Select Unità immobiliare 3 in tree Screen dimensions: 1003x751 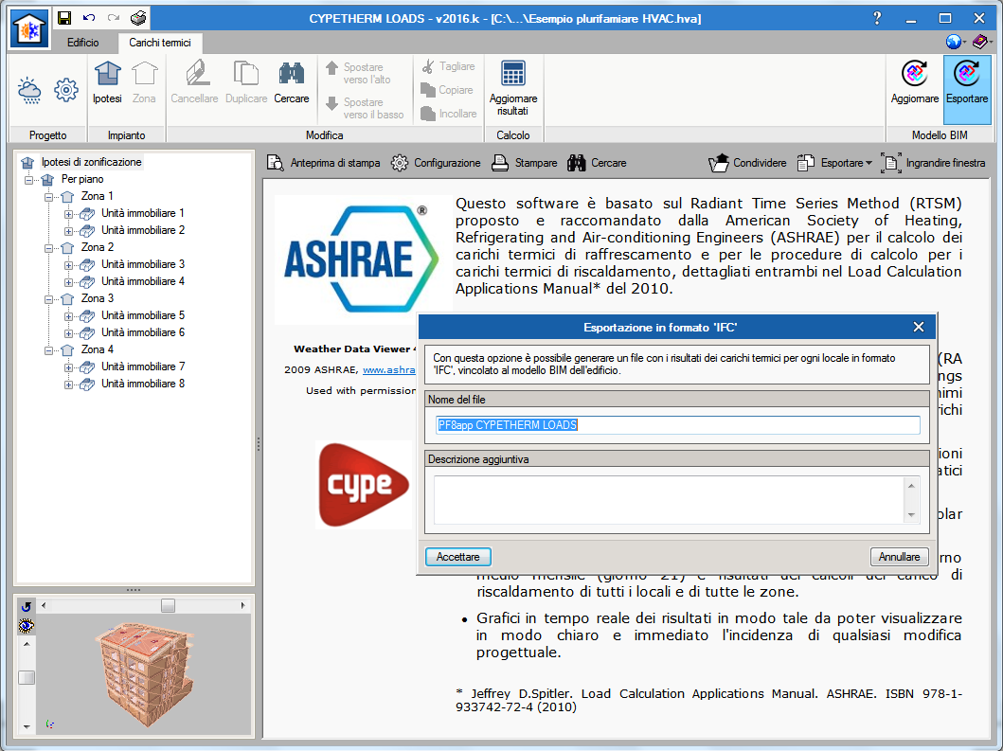click(x=143, y=264)
